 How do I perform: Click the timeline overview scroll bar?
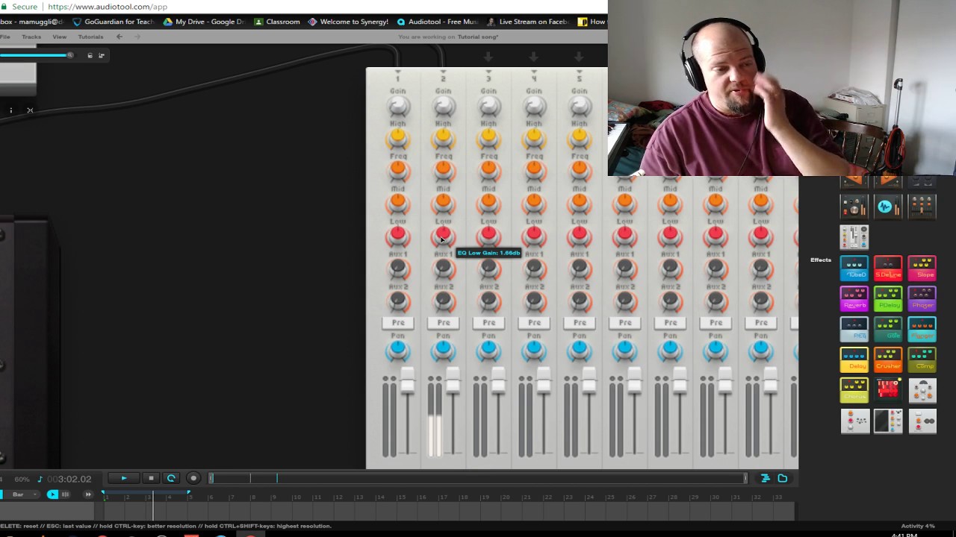click(x=478, y=478)
